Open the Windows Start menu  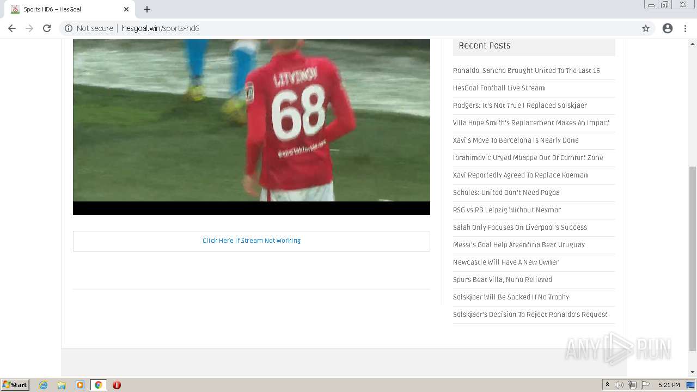click(15, 385)
